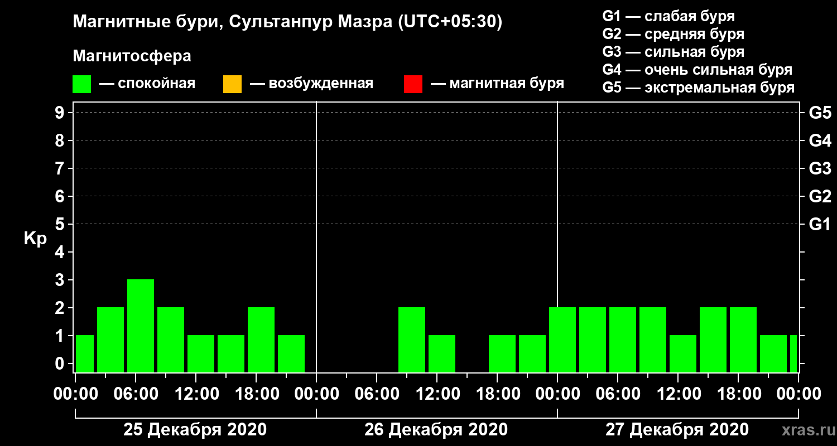Click the tallest Kp 3 bar on 25 December
The width and height of the screenshot is (837, 446).
click(x=141, y=326)
